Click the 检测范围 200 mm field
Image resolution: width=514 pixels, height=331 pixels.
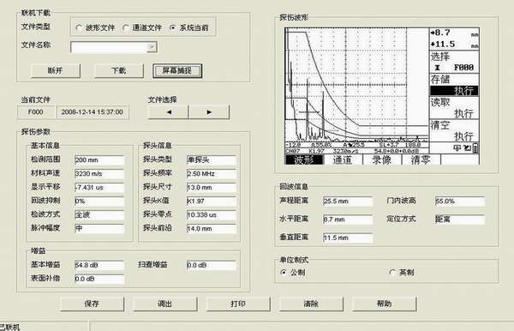click(99, 160)
